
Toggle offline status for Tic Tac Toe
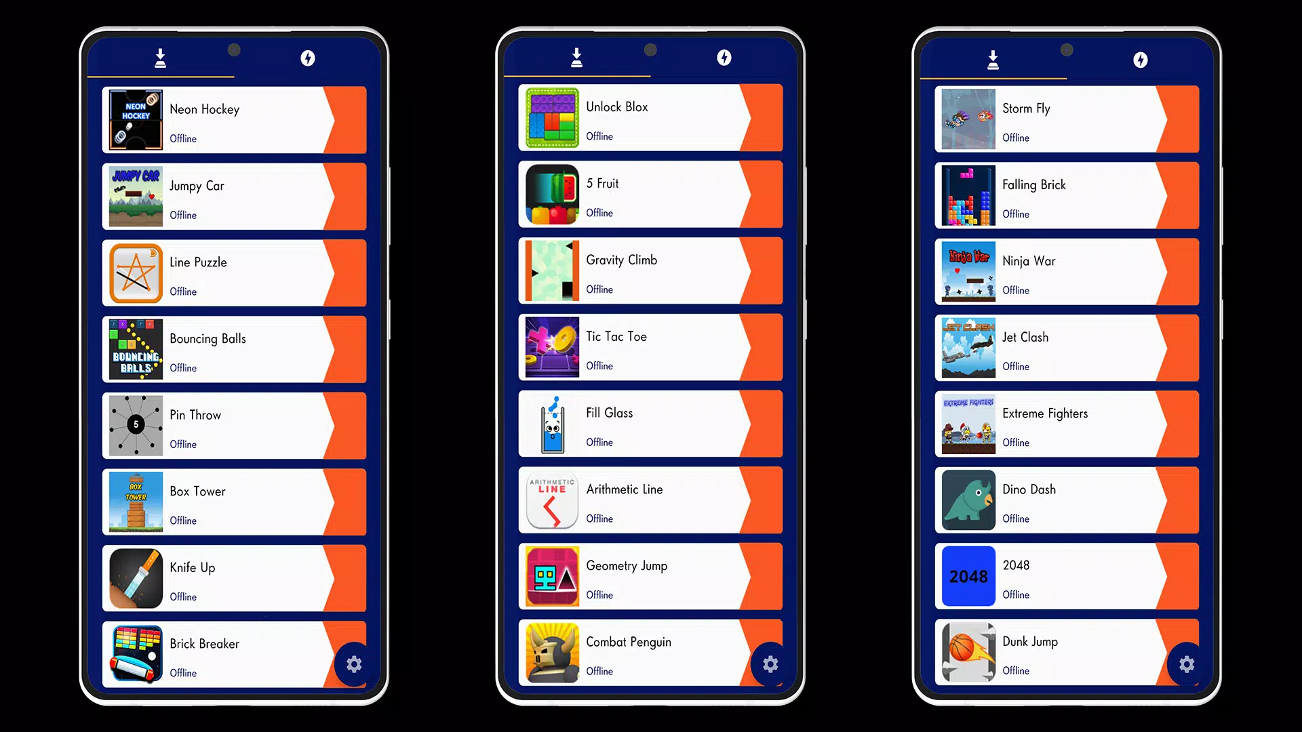(598, 365)
